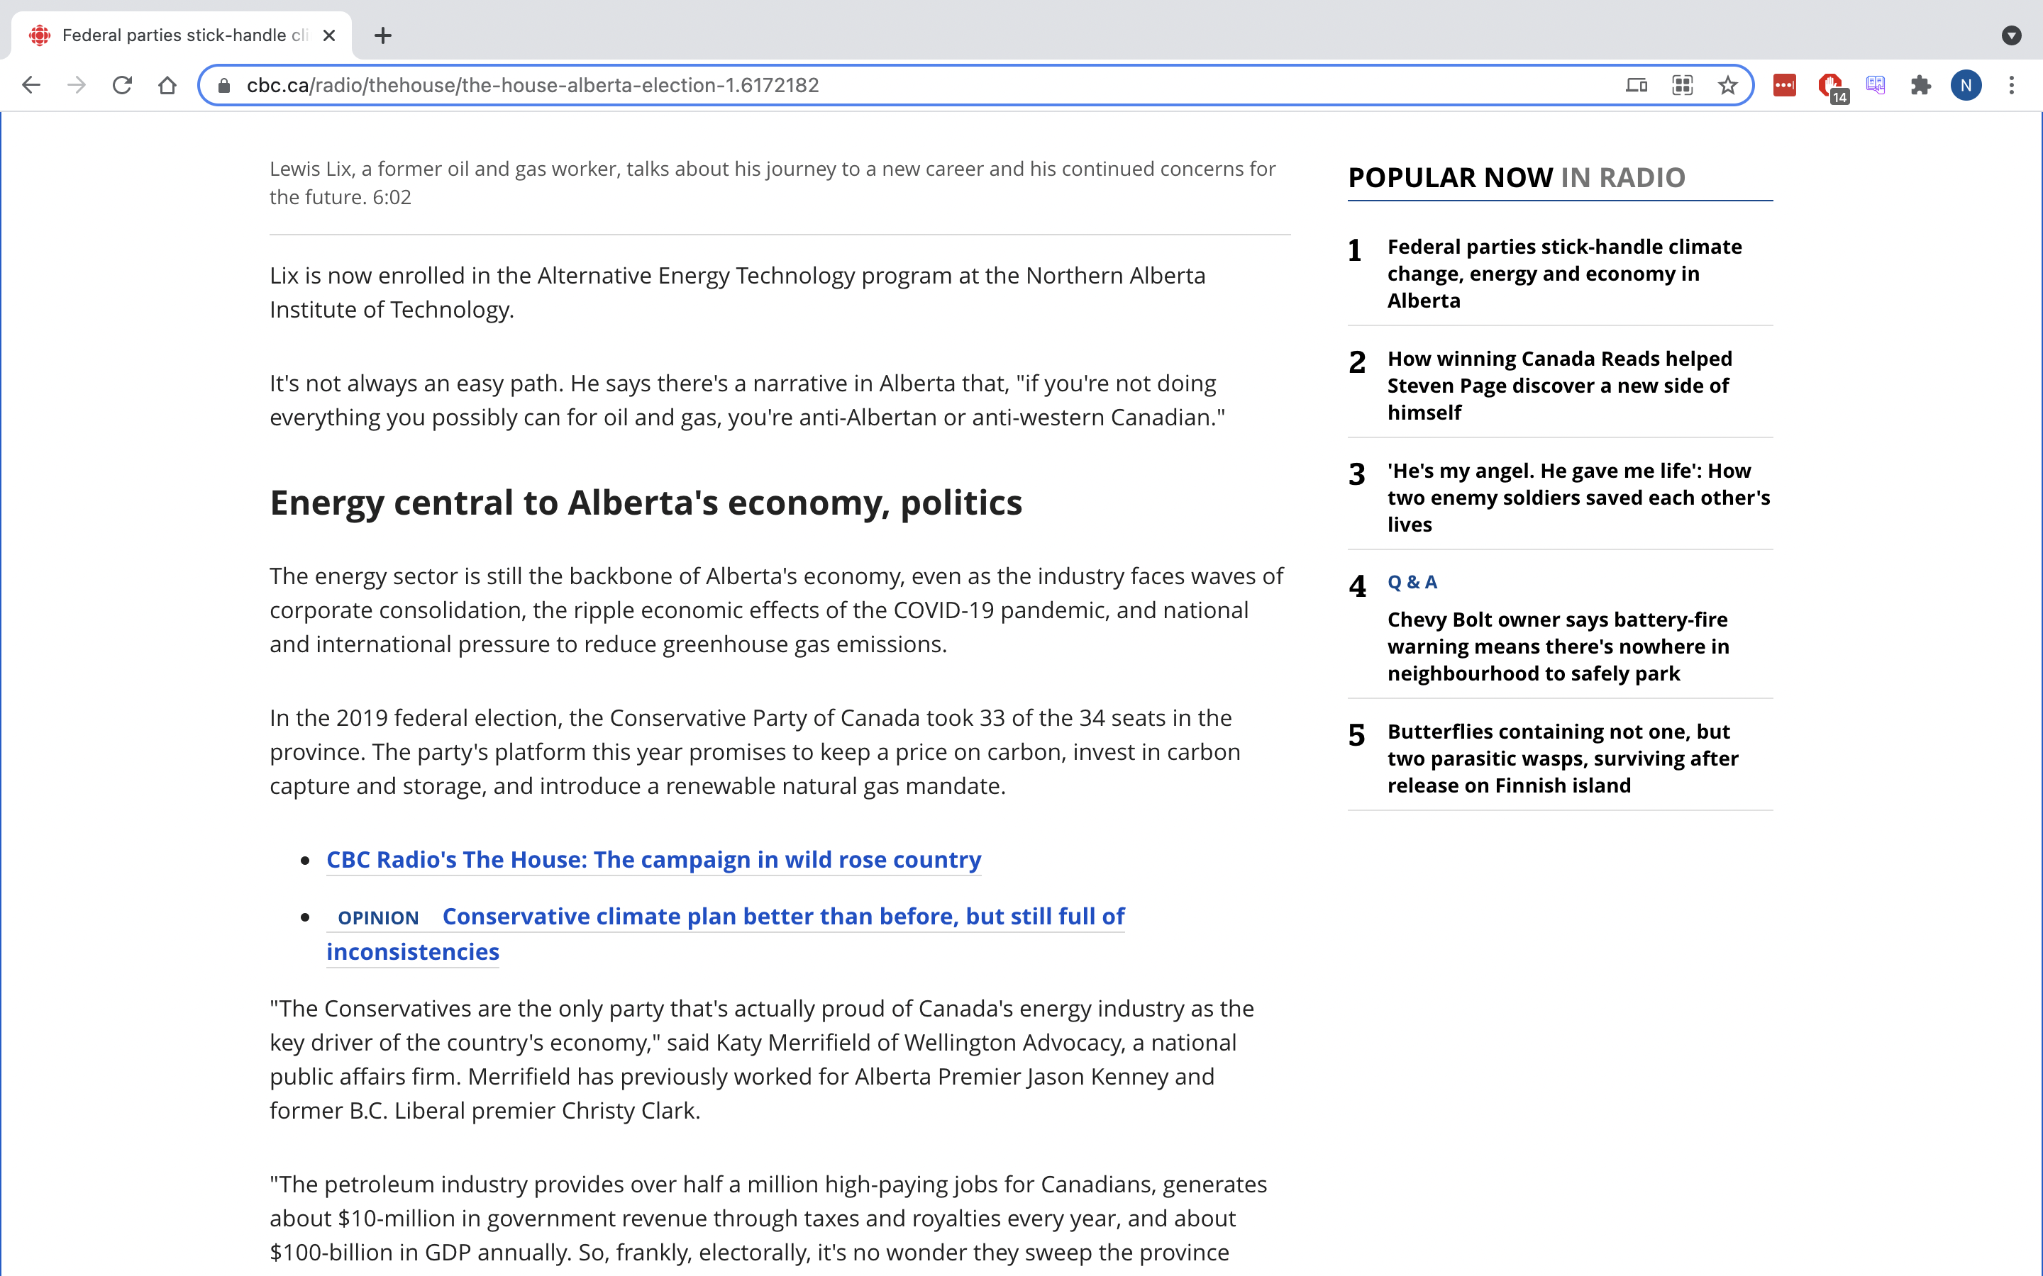Go to the browser home page
Screen dimensions: 2043x1276
tap(167, 85)
